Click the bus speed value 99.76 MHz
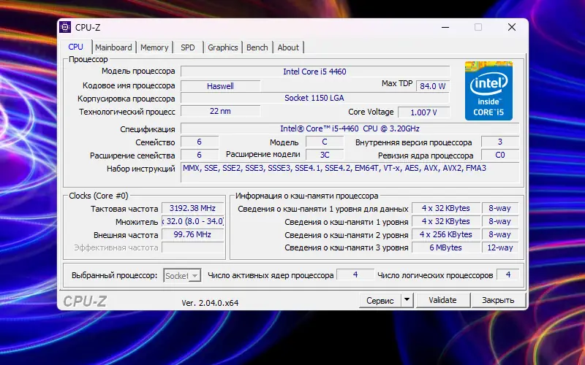Viewport: 585px width, 365px height. 192,234
